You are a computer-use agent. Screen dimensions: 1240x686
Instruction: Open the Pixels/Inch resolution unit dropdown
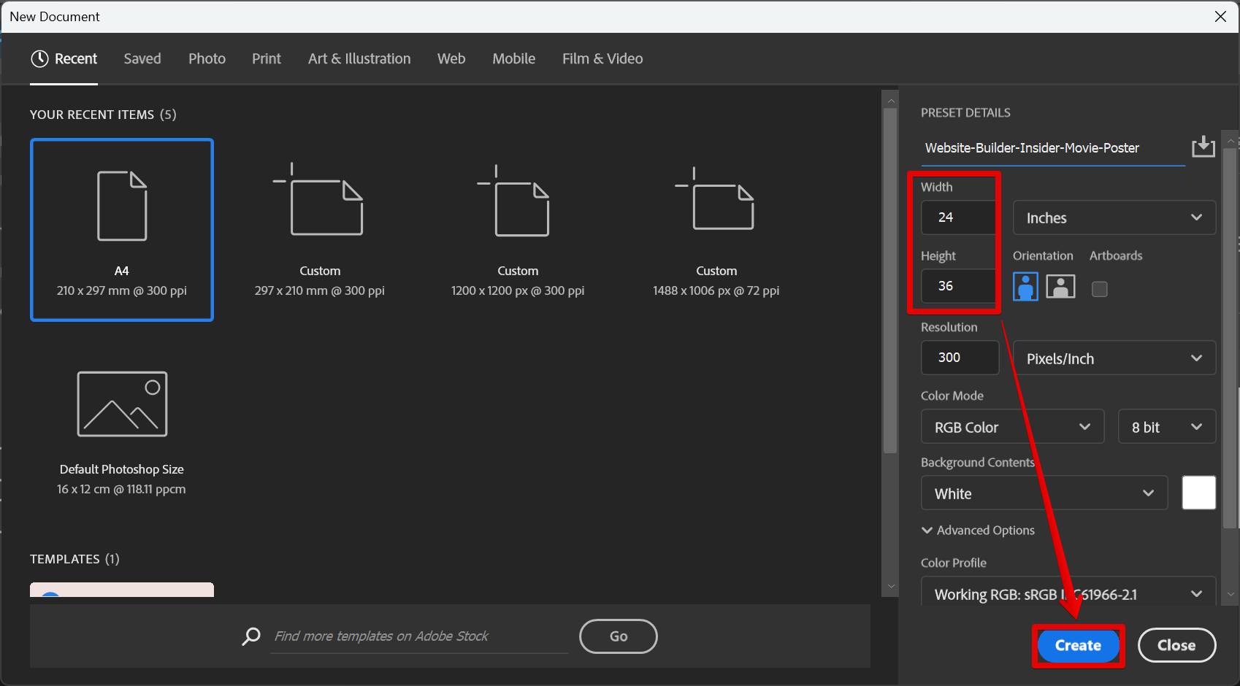click(x=1114, y=358)
